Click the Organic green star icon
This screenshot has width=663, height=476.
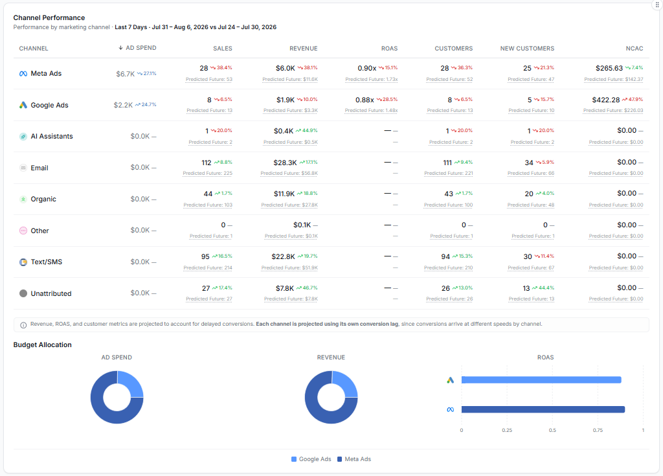click(x=23, y=199)
